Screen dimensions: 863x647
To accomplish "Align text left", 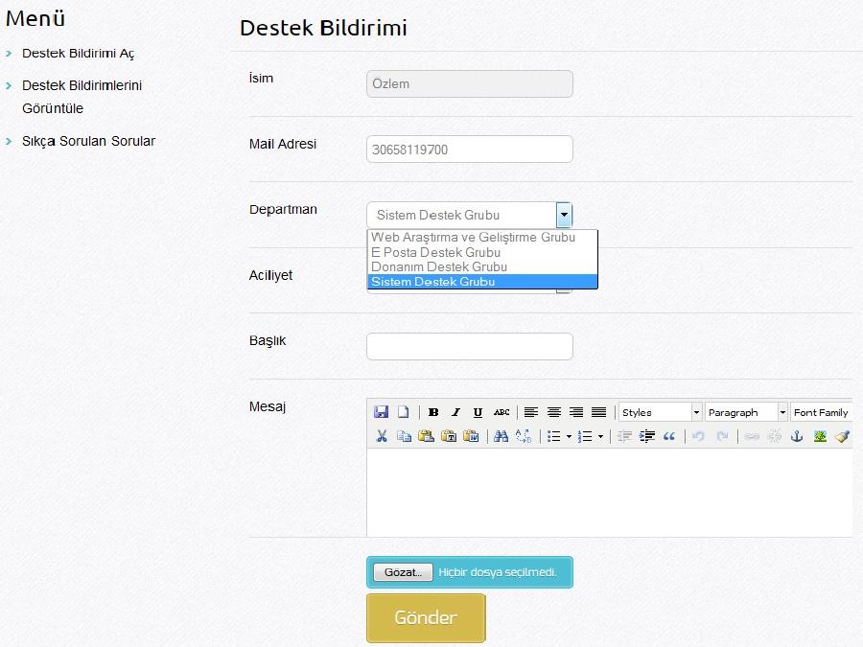I will (531, 412).
